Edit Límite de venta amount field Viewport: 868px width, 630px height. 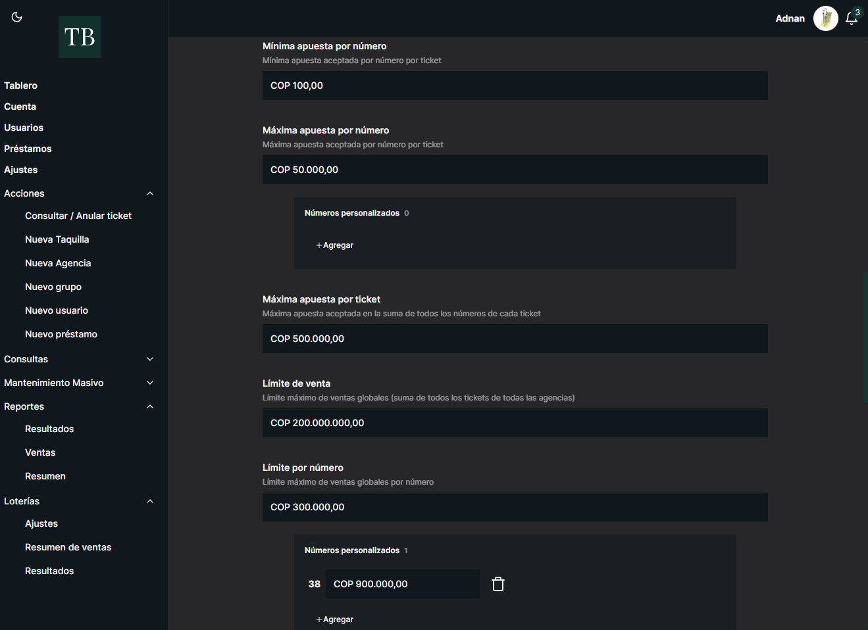click(x=515, y=423)
